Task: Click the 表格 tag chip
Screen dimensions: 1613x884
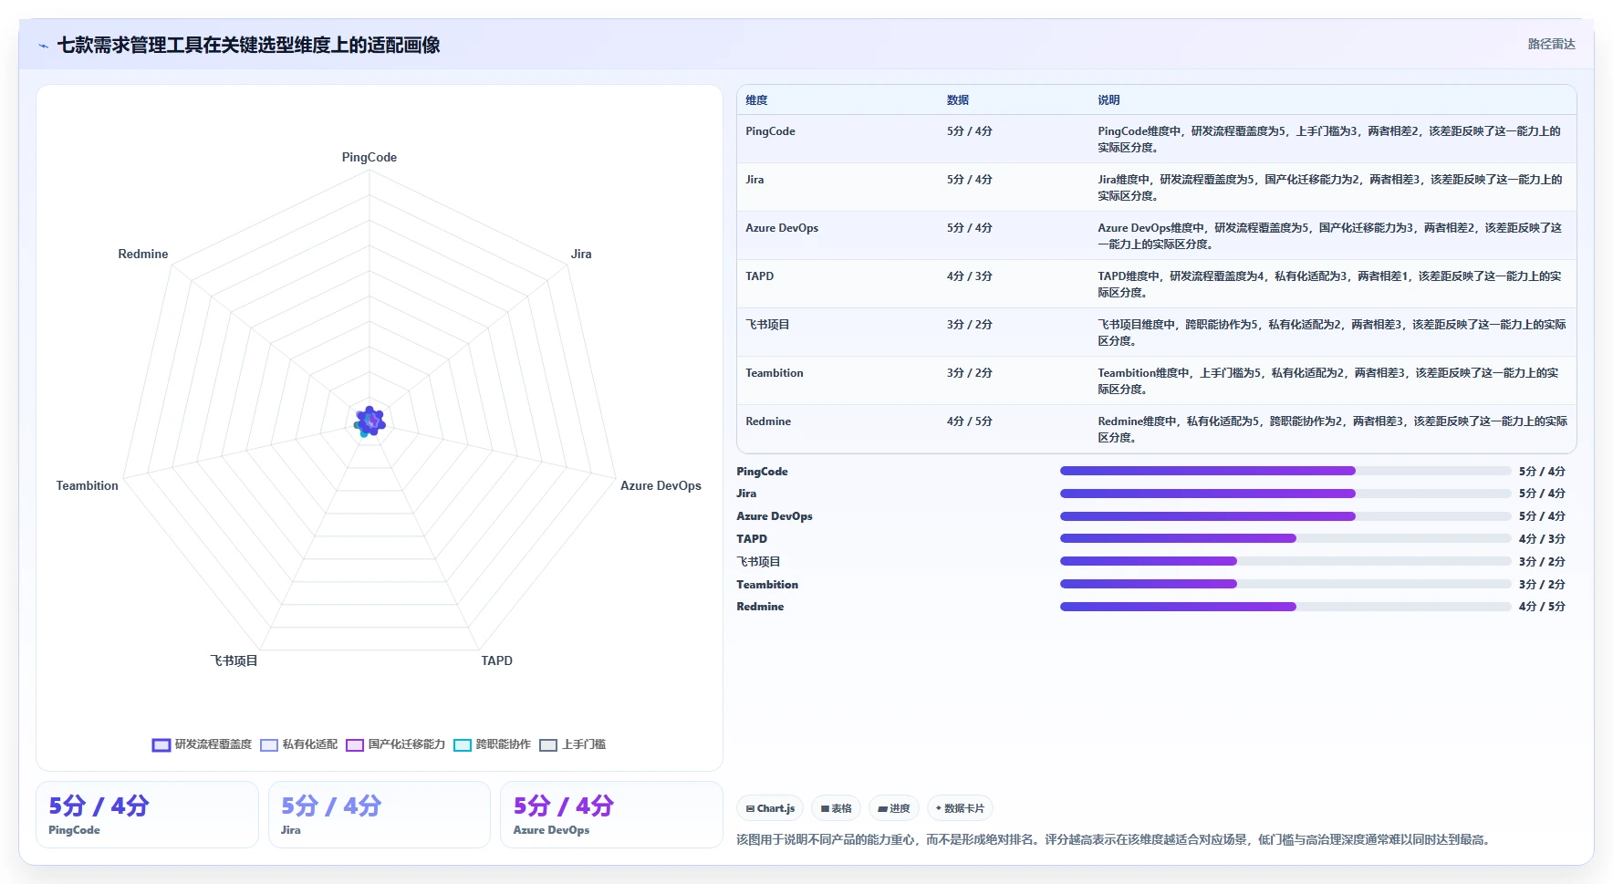Action: point(836,808)
